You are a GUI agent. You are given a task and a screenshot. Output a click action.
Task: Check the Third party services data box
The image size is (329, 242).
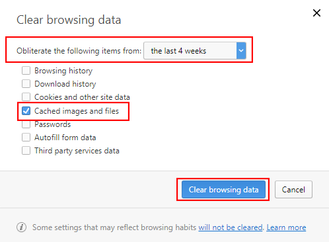tap(26, 151)
